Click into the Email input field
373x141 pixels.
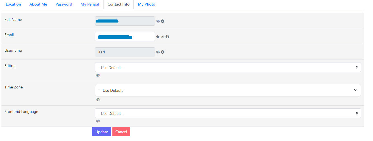point(125,36)
